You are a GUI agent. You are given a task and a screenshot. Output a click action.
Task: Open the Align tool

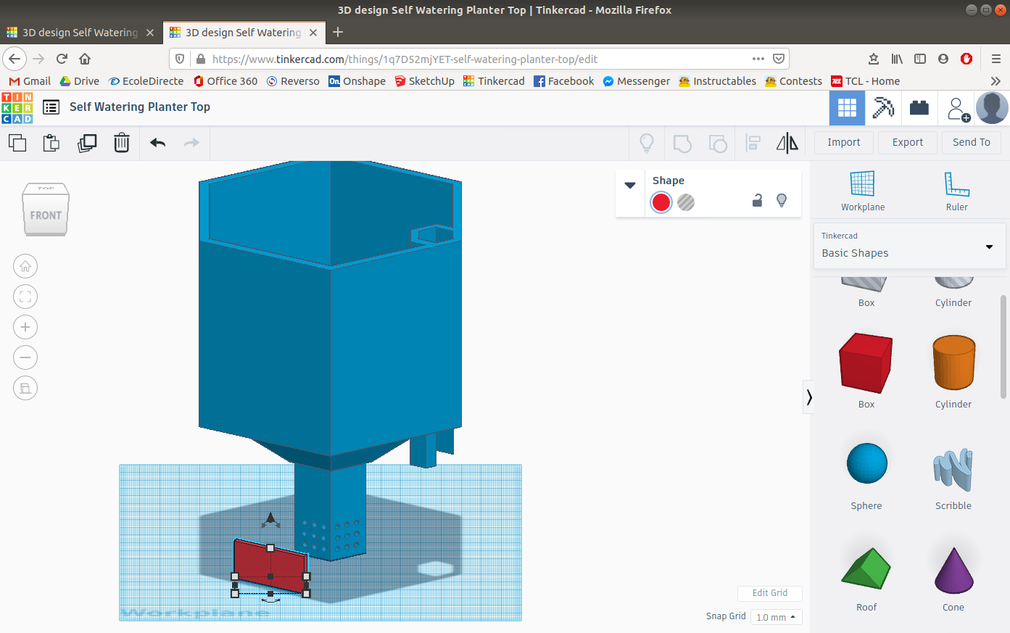pos(753,143)
